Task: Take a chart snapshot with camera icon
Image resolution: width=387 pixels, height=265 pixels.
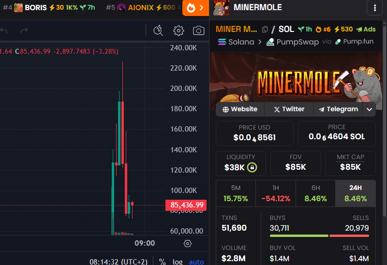Action: tap(198, 30)
